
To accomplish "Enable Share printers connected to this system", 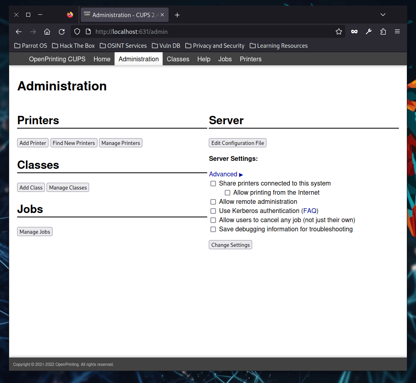I will [213, 184].
